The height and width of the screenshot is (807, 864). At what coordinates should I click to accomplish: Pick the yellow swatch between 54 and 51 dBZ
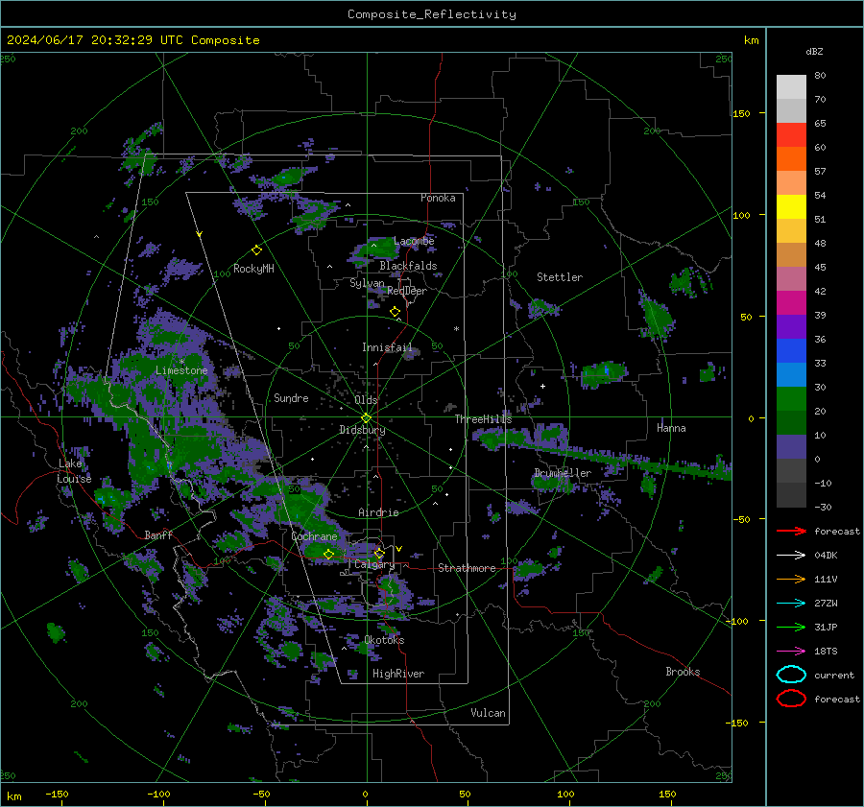click(x=791, y=207)
